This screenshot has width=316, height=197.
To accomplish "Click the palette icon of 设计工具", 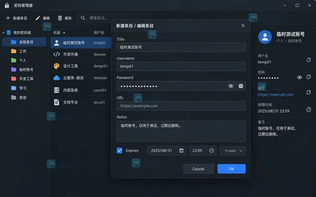I will [57, 66].
